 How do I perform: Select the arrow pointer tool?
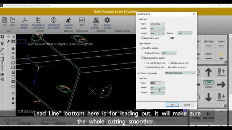click(x=13, y=37)
